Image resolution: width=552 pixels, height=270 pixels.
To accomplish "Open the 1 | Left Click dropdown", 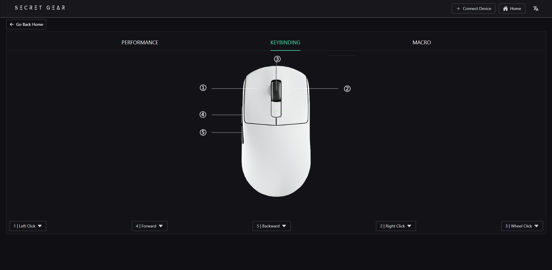I will pos(28,226).
